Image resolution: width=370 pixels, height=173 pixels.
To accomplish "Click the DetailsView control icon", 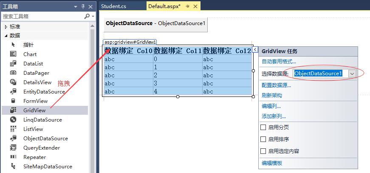I will (x=14, y=82).
